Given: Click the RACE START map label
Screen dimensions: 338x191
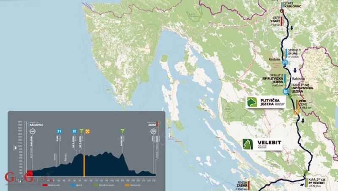Looking at the screenshot, I should coord(275,20).
